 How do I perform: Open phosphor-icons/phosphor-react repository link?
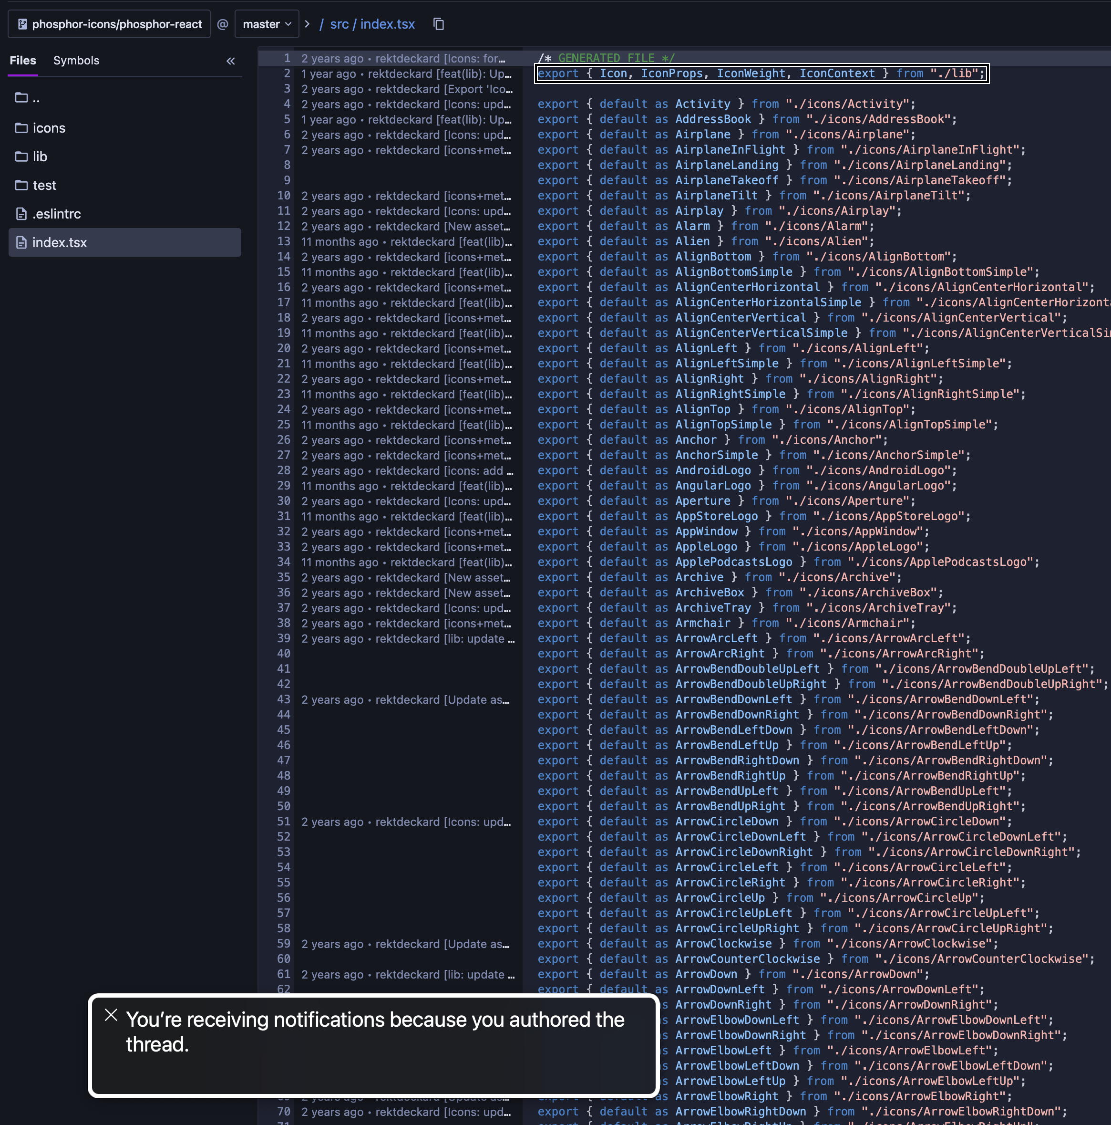click(117, 24)
